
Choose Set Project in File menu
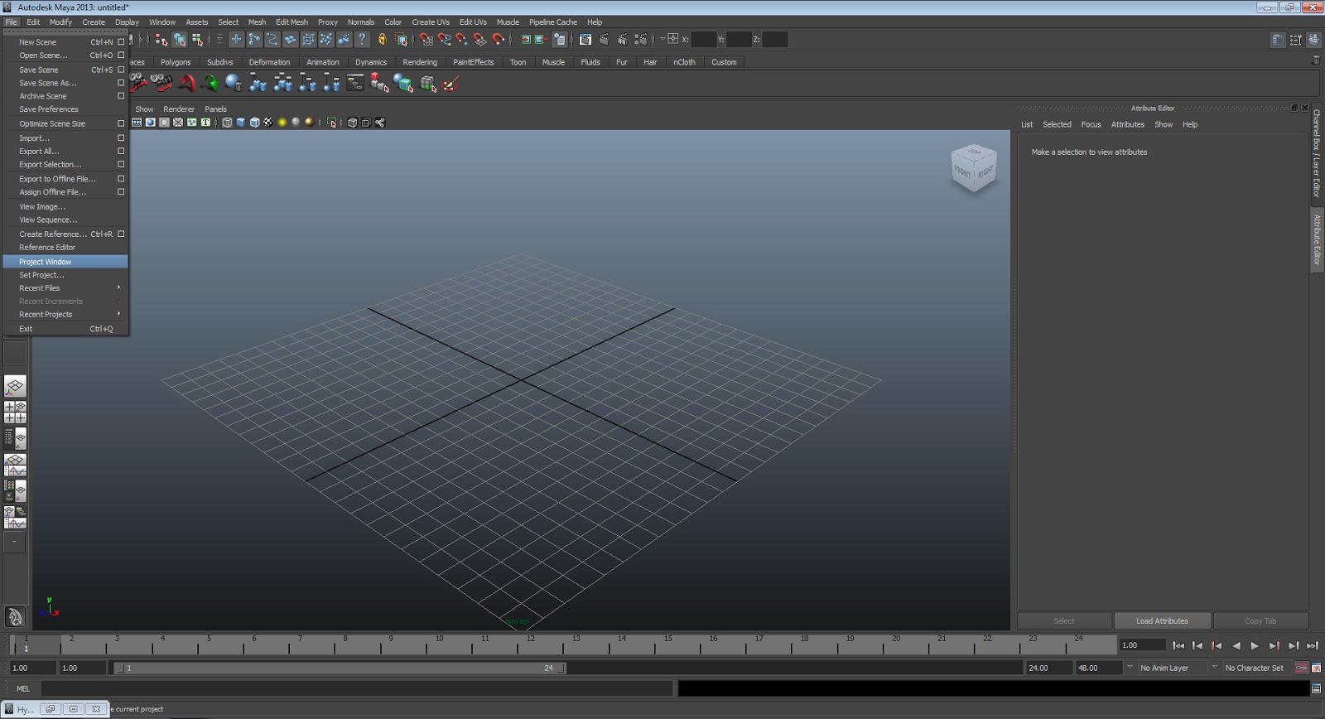pyautogui.click(x=65, y=275)
